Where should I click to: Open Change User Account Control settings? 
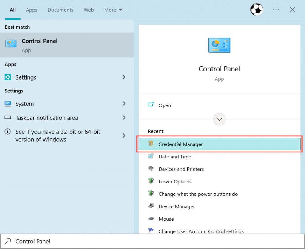[x=219, y=230]
